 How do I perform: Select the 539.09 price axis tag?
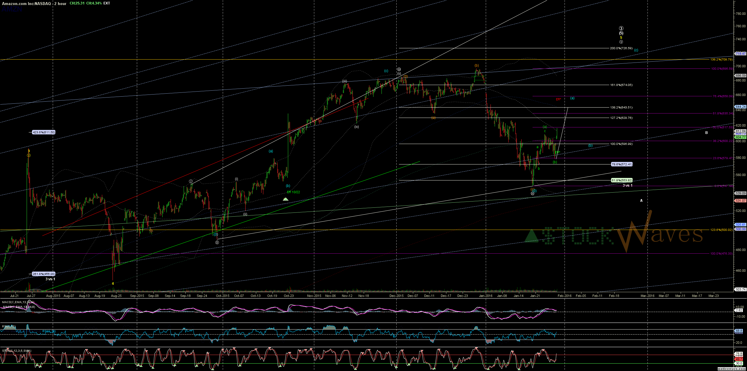740,193
